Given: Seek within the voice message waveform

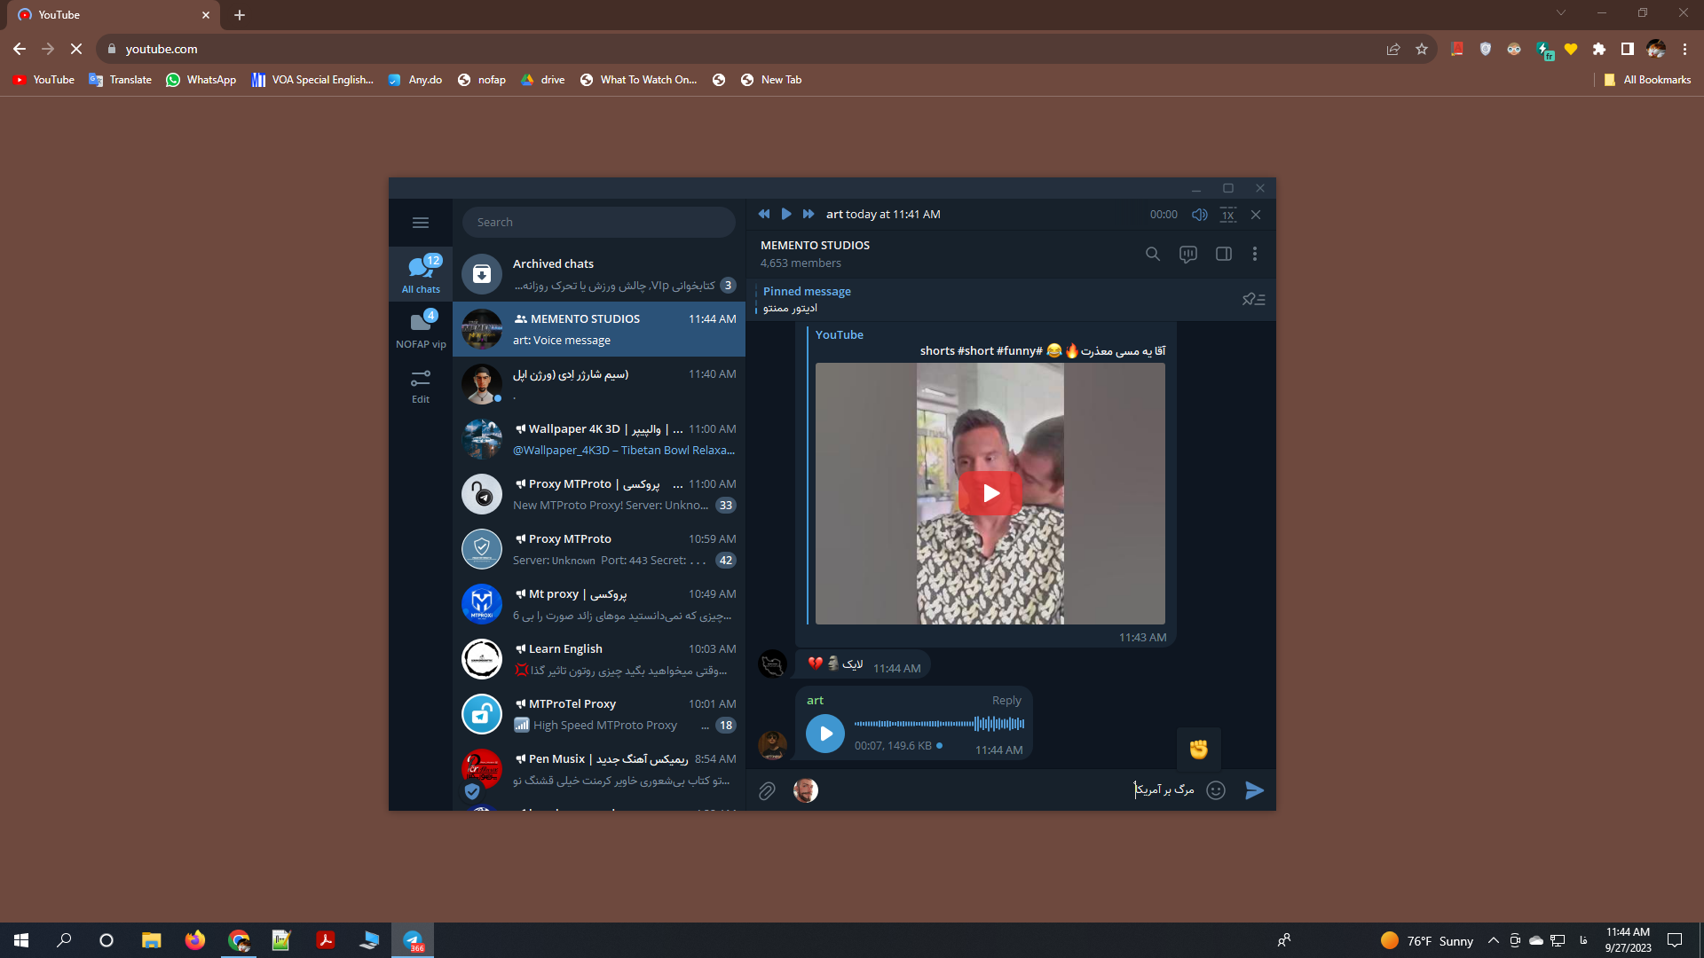Looking at the screenshot, I should [x=939, y=724].
